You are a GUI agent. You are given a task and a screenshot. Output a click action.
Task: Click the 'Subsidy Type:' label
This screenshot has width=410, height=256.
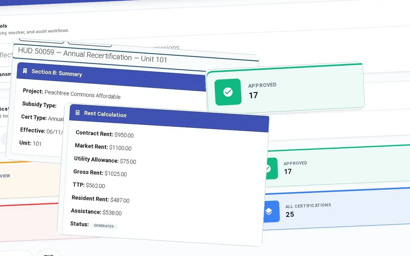pyautogui.click(x=39, y=105)
